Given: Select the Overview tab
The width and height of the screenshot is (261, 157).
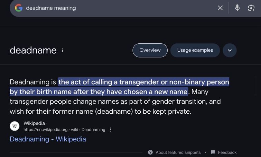Looking at the screenshot, I should [x=150, y=50].
